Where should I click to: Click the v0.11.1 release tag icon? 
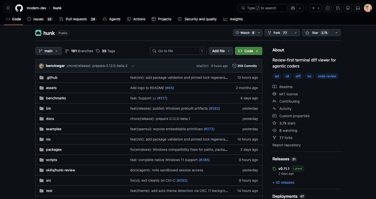pos(275,169)
